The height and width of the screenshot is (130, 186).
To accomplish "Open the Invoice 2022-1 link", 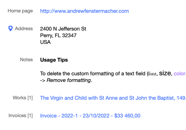I will pyautogui.click(x=90, y=116).
